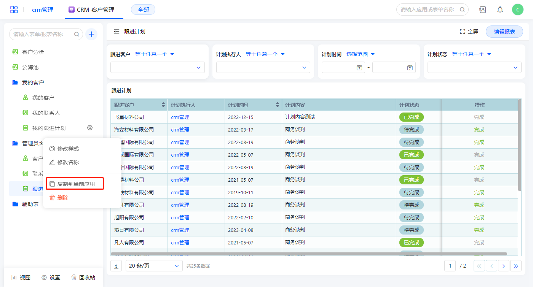The image size is (533, 287).
Task: Sort table by 计划时间 column
Action: (x=278, y=105)
